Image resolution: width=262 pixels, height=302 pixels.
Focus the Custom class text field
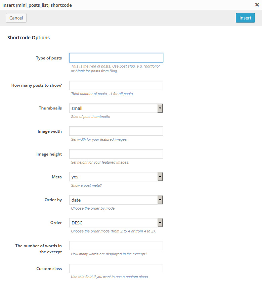tap(116, 268)
